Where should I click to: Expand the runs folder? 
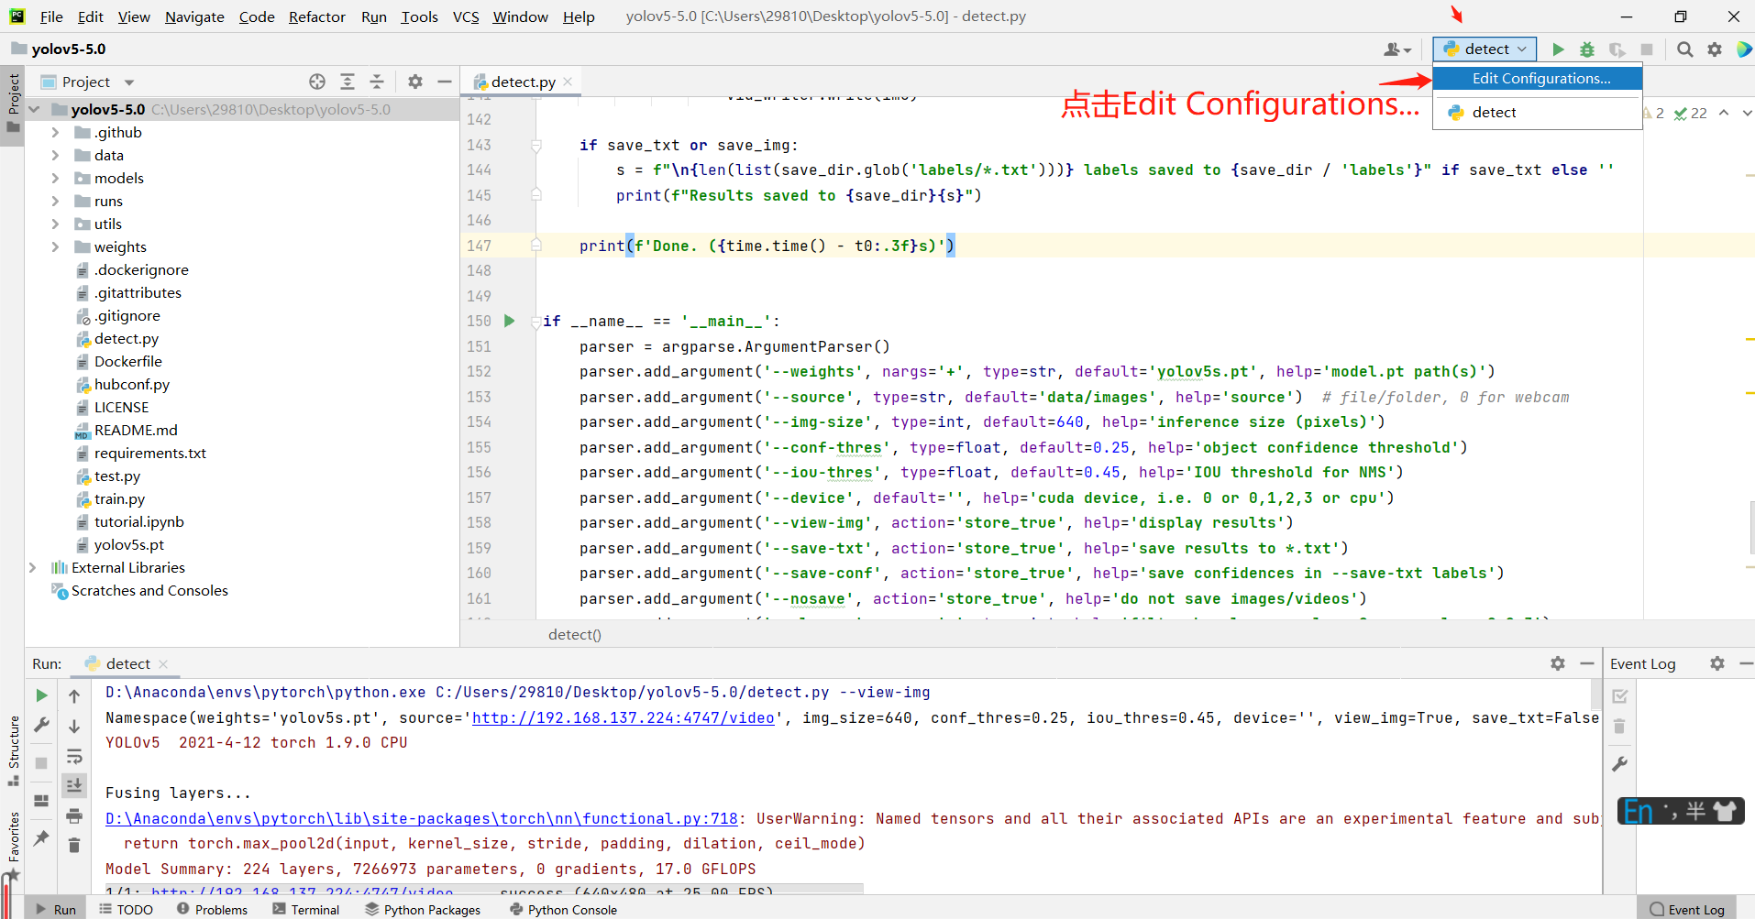click(x=55, y=202)
